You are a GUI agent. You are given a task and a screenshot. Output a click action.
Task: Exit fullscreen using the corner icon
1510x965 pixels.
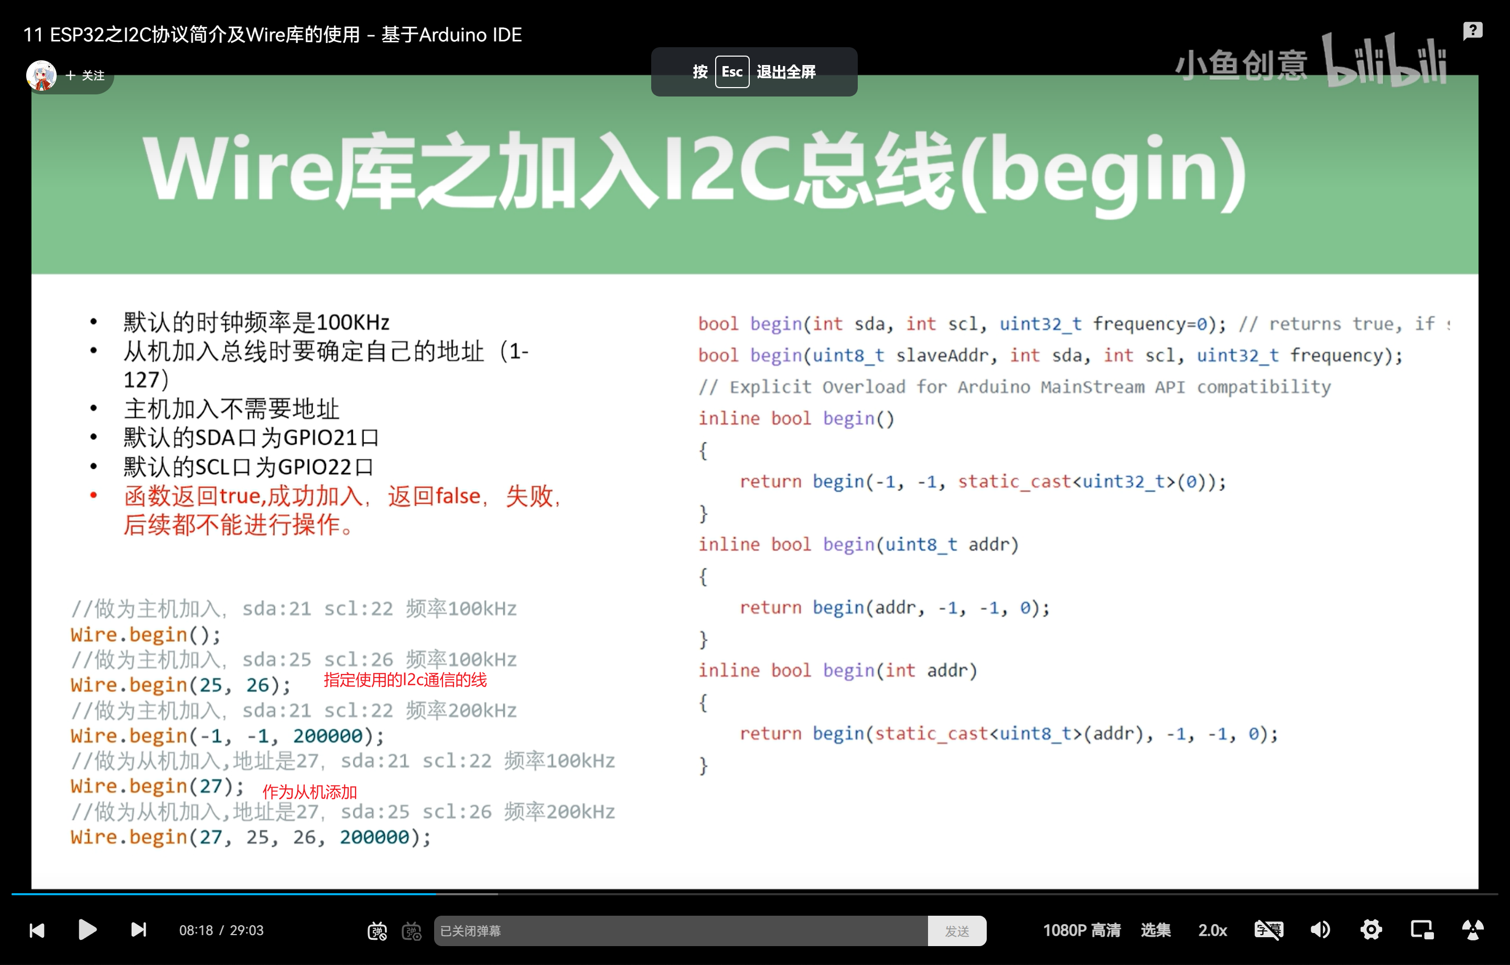click(x=1472, y=930)
